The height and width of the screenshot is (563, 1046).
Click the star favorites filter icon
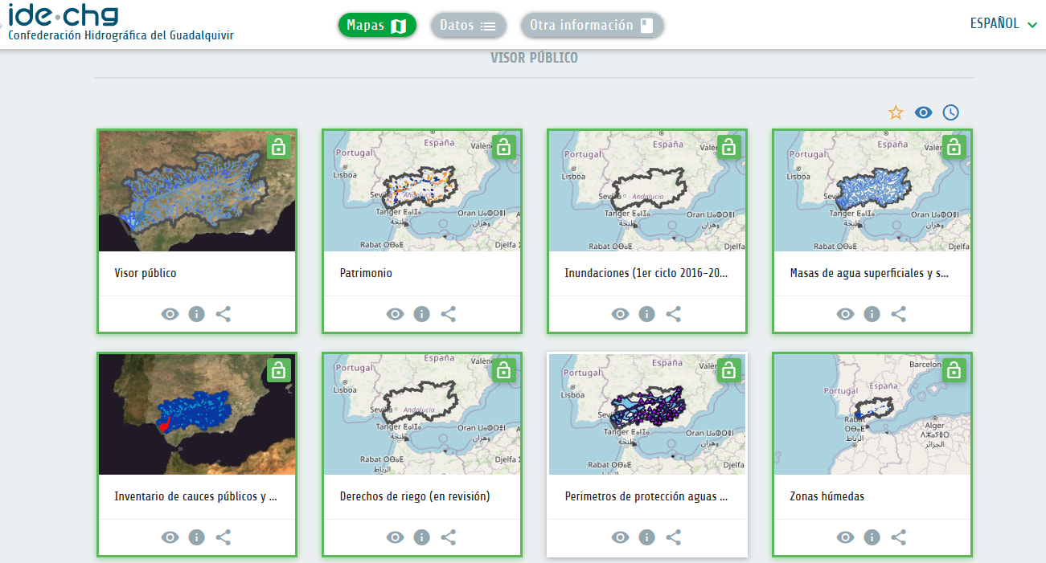point(896,112)
